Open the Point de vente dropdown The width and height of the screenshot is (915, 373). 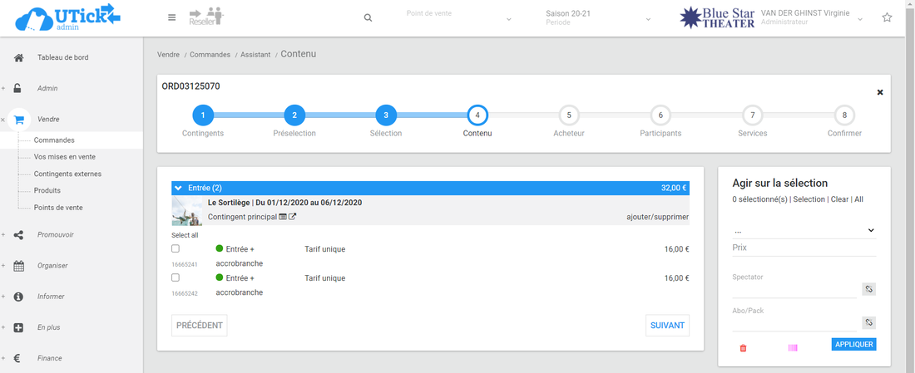457,17
